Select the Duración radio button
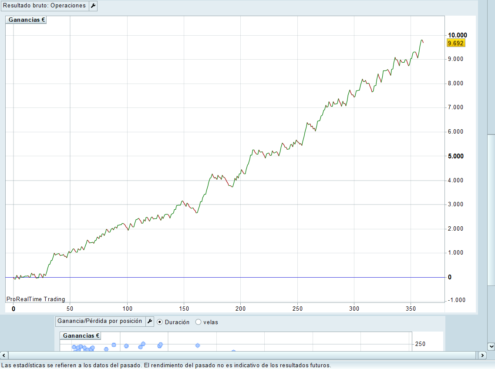This screenshot has height=369, width=495. 160,322
